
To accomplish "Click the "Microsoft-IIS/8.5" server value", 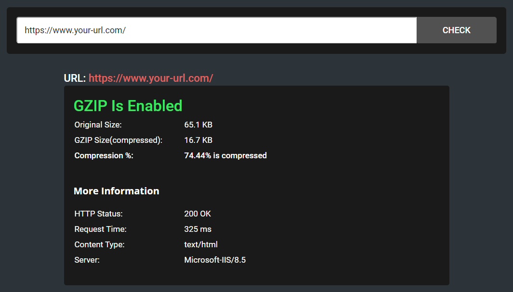I will (215, 260).
